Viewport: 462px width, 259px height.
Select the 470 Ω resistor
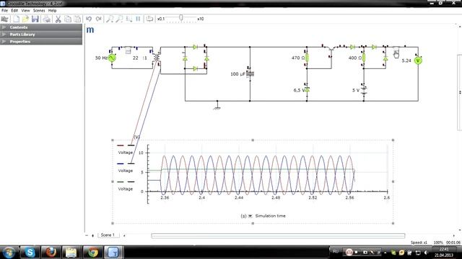pos(307,58)
